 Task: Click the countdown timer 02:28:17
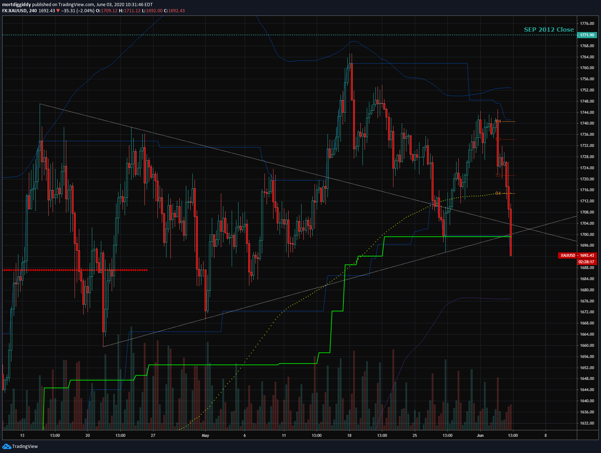coord(587,262)
